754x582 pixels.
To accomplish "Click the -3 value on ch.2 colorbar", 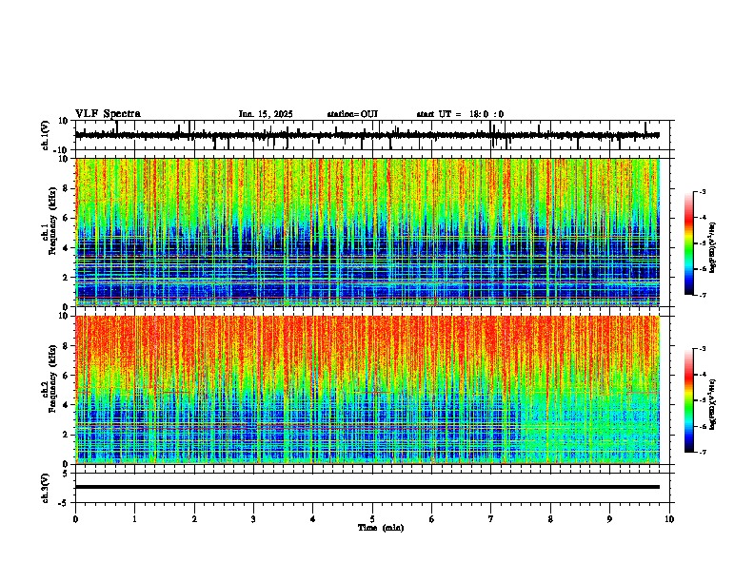I will coord(703,349).
